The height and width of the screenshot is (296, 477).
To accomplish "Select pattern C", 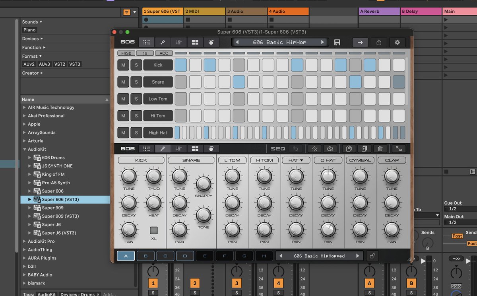I will [165, 256].
